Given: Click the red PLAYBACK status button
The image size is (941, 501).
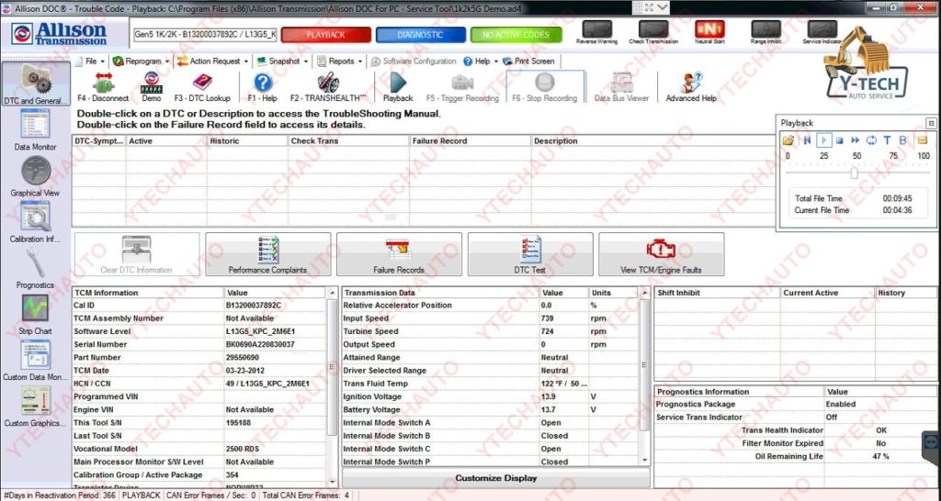Looking at the screenshot, I should [326, 35].
